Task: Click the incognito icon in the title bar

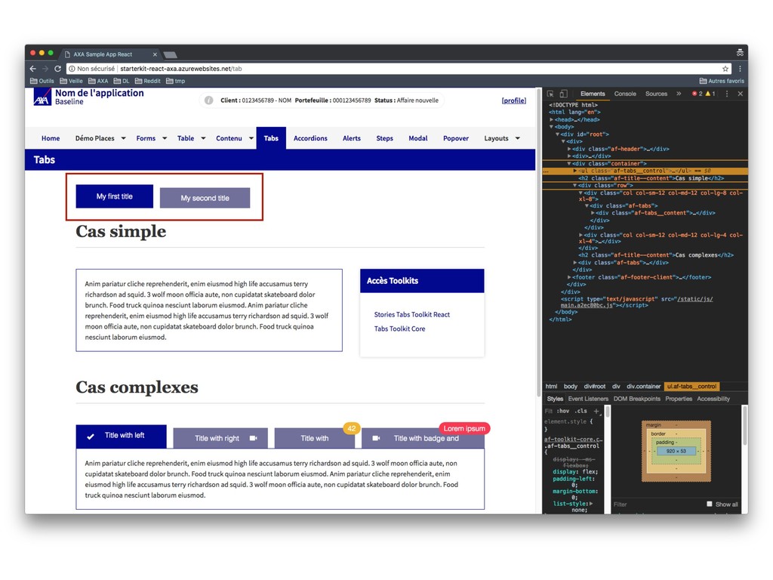Action: click(x=740, y=53)
